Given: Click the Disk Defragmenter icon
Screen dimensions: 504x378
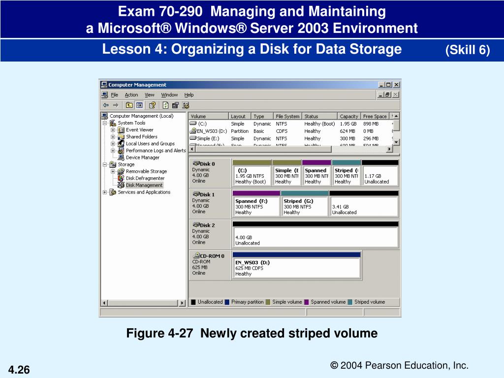Looking at the screenshot, I should pos(121,178).
